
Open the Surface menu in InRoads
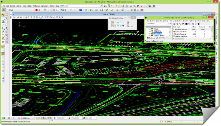(152, 21)
